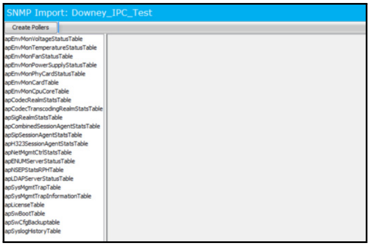Select apEnvMonPhyCardStatusTable entry
Image resolution: width=370 pixels, height=246 pixels.
45,74
